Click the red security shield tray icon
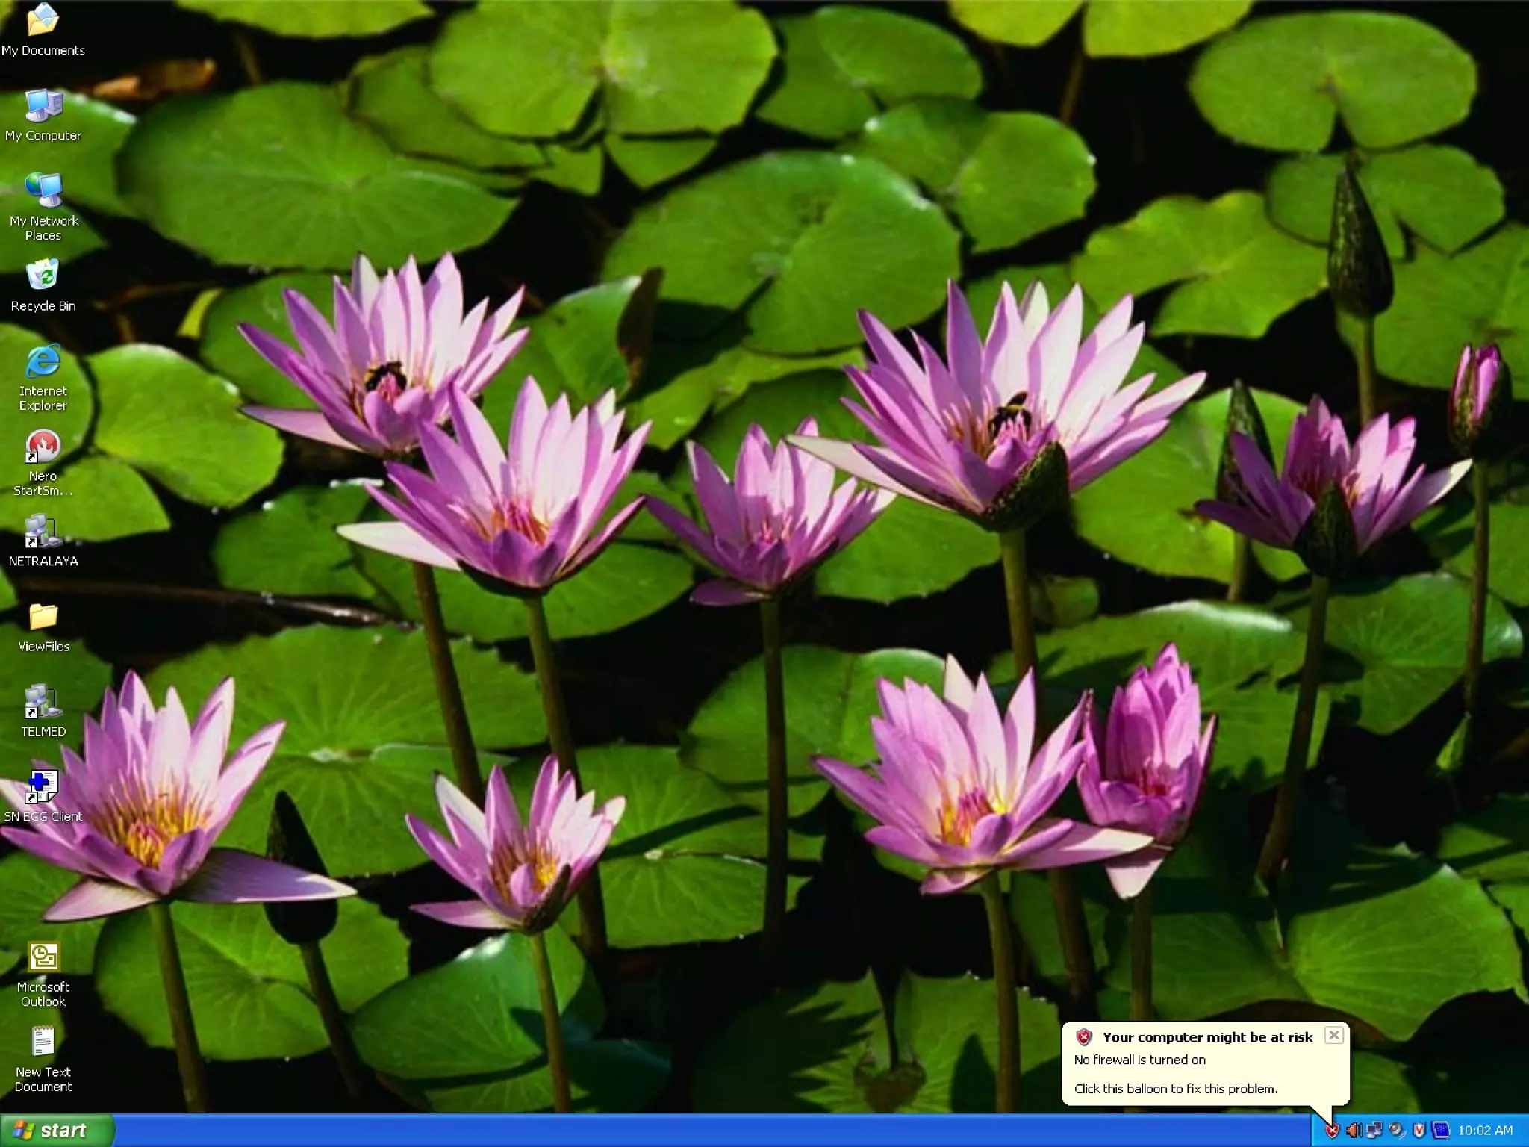This screenshot has width=1529, height=1147. click(x=1331, y=1131)
